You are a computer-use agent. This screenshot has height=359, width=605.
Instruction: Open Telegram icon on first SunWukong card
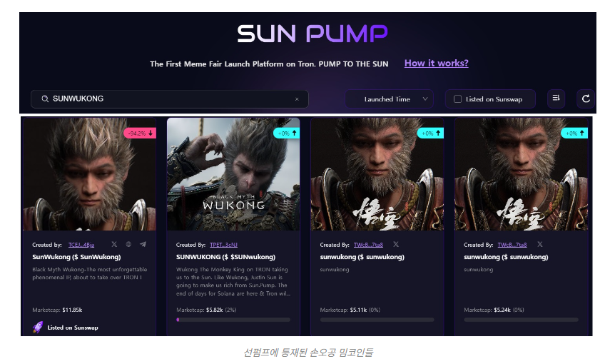point(143,244)
